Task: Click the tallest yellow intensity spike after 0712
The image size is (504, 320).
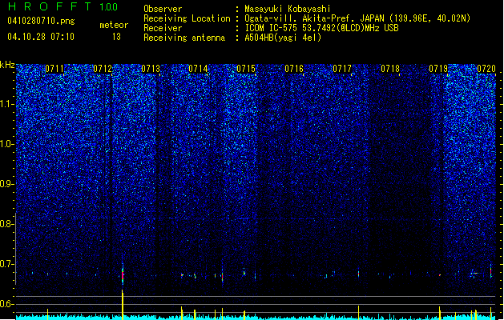Action: coord(122,304)
